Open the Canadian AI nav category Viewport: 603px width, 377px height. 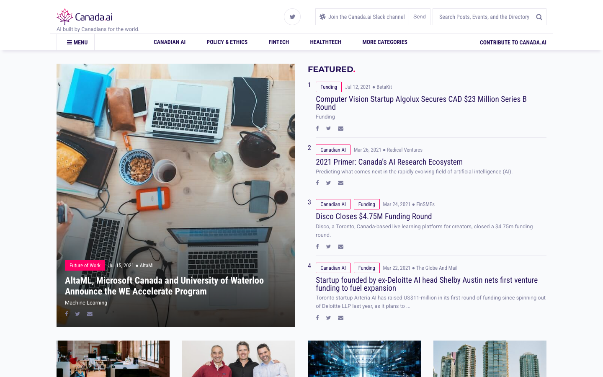pyautogui.click(x=170, y=42)
